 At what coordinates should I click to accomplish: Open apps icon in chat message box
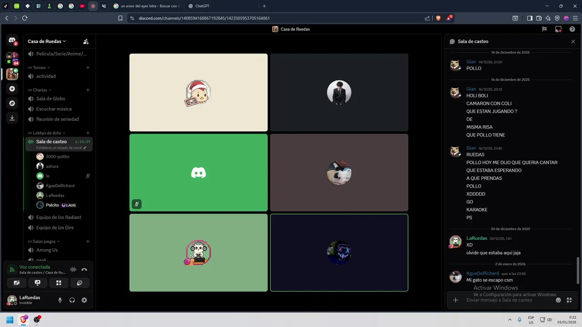pyautogui.click(x=569, y=300)
